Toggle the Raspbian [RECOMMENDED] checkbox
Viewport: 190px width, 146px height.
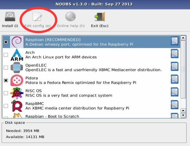(x=6, y=42)
